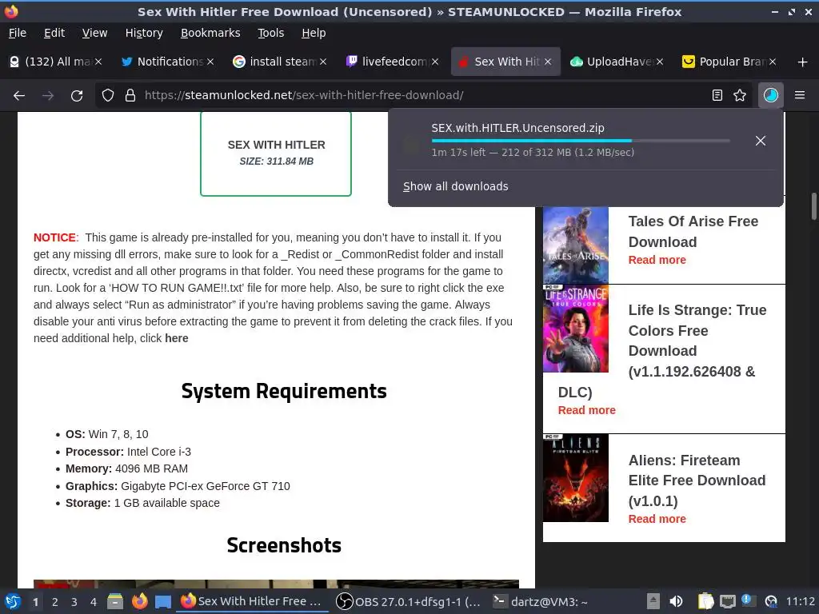Screen dimensions: 819x614
Task: Open the clipboard tray icon
Action: coord(705,602)
